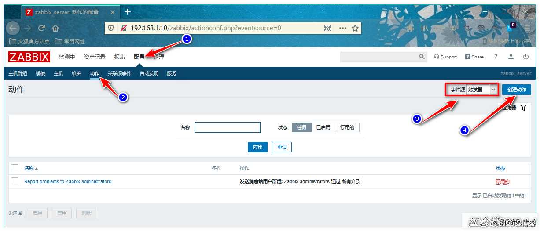This screenshot has height=231, width=540.
Task: Close the zabbix_server browser tab
Action: [x=112, y=12]
